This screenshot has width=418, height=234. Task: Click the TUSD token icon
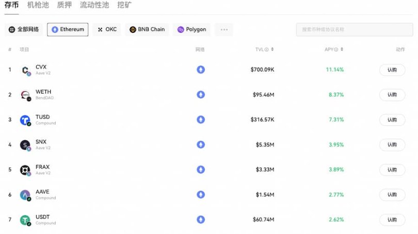tap(25, 120)
